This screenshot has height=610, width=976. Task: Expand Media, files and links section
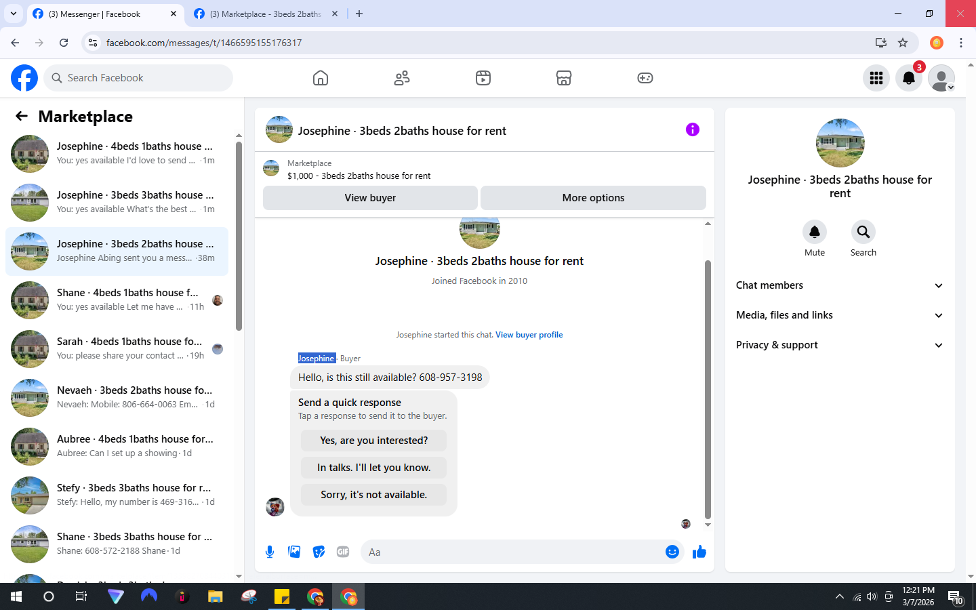pyautogui.click(x=840, y=315)
